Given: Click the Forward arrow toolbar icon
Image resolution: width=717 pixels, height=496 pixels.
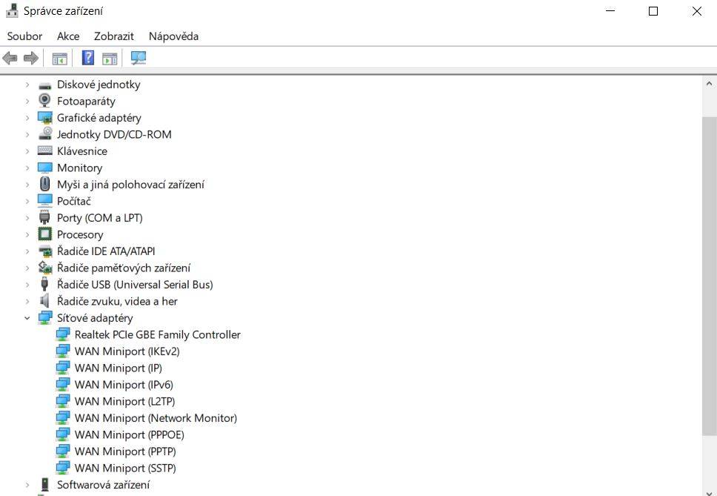Looking at the screenshot, I should coord(30,58).
